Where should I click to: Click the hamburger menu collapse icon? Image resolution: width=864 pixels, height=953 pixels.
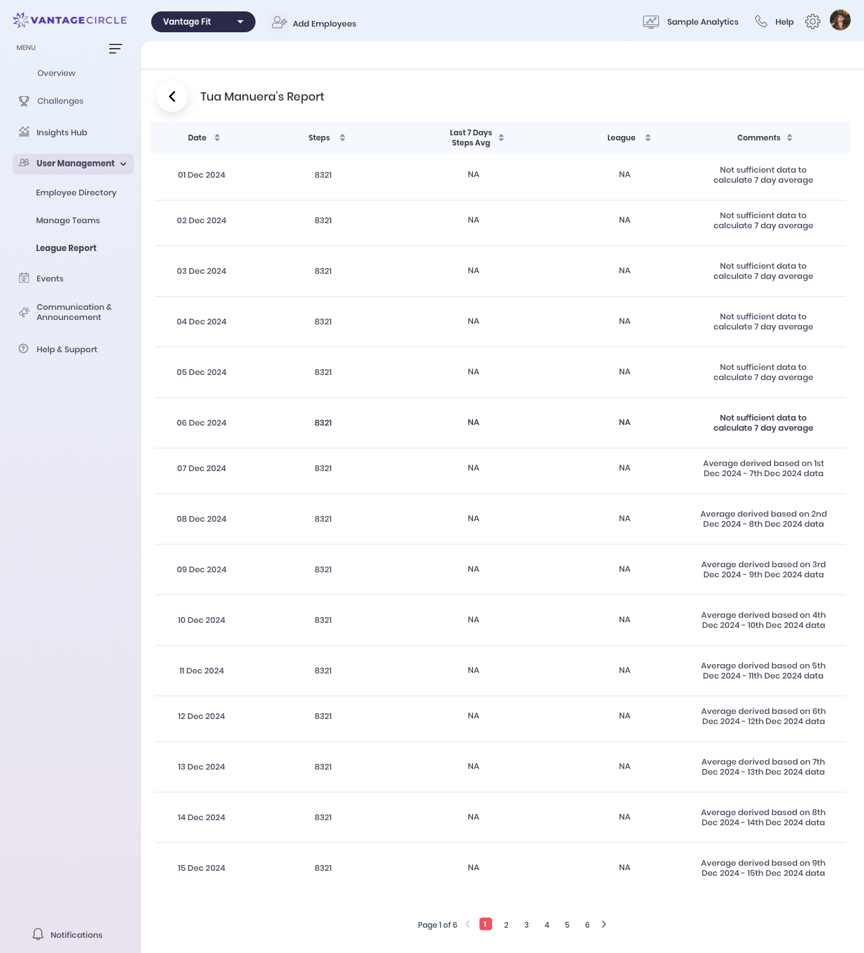click(115, 49)
